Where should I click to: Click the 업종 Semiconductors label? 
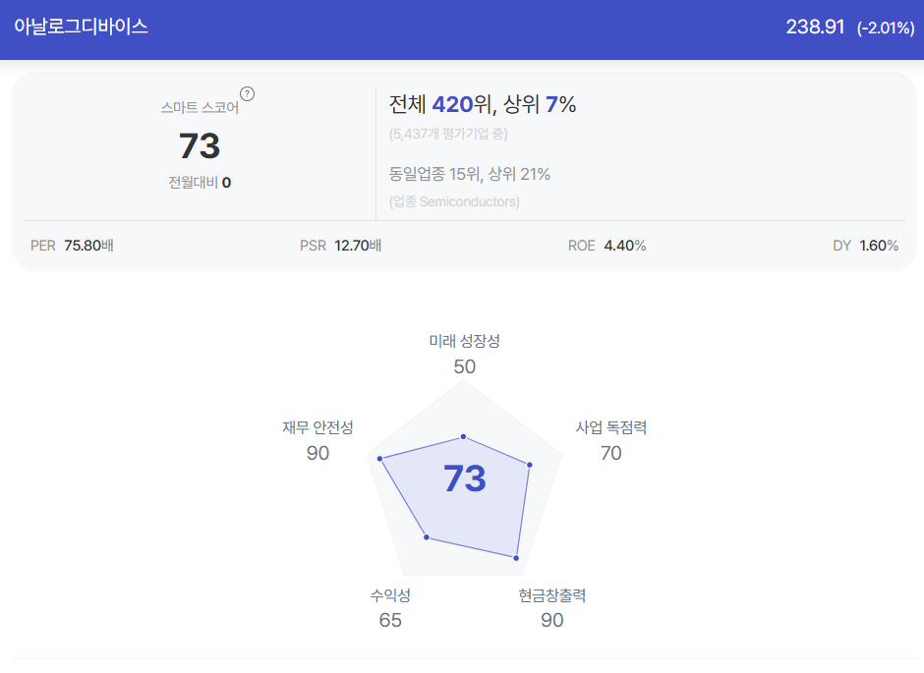454,202
